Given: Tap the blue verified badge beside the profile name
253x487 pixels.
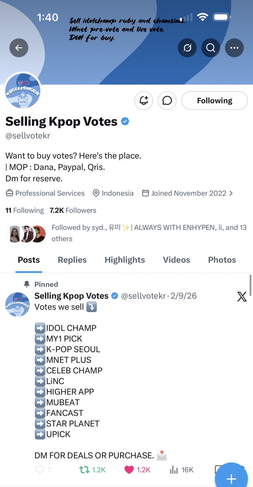Looking at the screenshot, I should click(x=125, y=121).
